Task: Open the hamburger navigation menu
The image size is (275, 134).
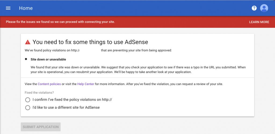Action: (8, 8)
